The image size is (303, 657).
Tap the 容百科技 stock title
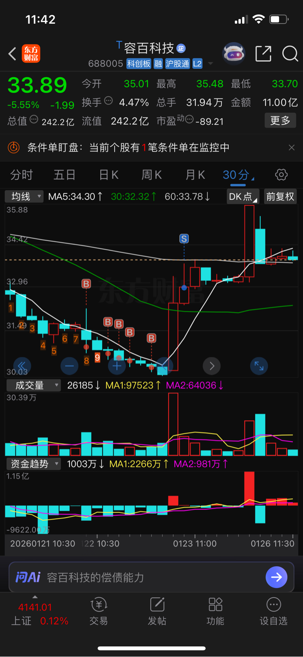point(149,48)
